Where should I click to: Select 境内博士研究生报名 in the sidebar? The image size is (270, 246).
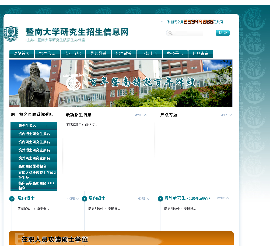[x=34, y=134]
